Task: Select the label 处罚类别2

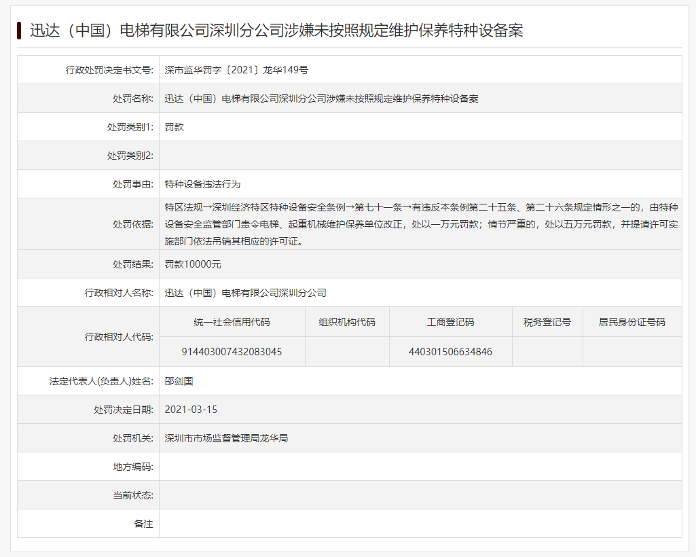Action: [x=130, y=156]
